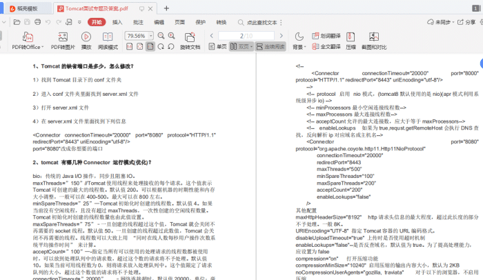The image size is (483, 280).
Task: Open the 开始 ribbon tab
Action: (97, 22)
